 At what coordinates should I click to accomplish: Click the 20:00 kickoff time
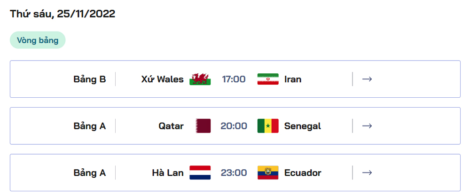(234, 126)
